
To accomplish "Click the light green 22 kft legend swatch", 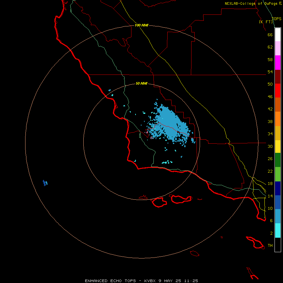I will point(278,174).
